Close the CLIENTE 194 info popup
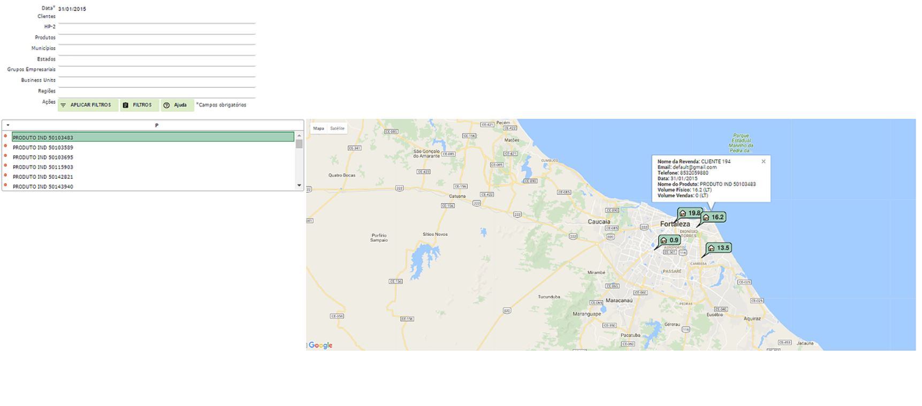Screen dimensions: 922x406 pyautogui.click(x=764, y=162)
